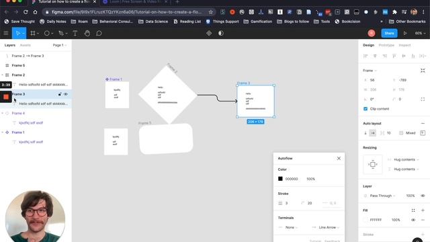Collapse Frame 2 layer group
The image size is (430, 242).
tap(3, 75)
